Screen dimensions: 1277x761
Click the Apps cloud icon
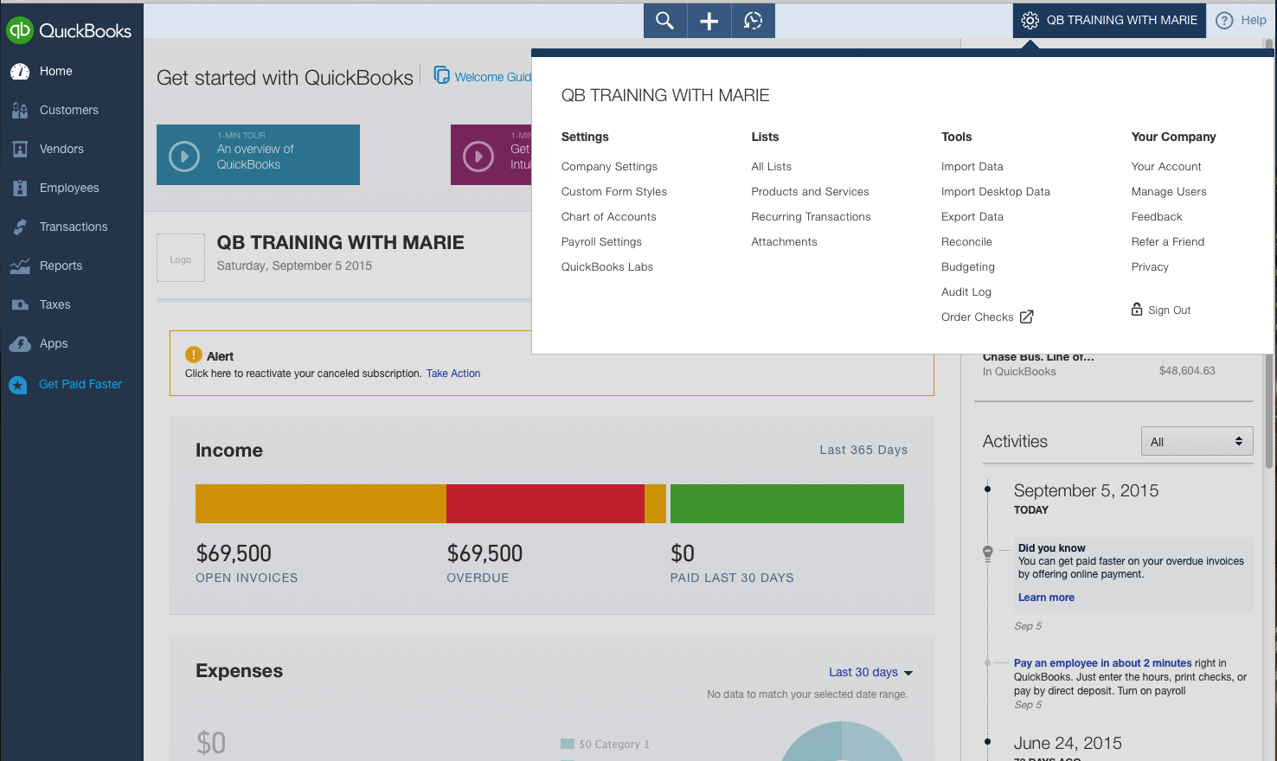(x=20, y=344)
